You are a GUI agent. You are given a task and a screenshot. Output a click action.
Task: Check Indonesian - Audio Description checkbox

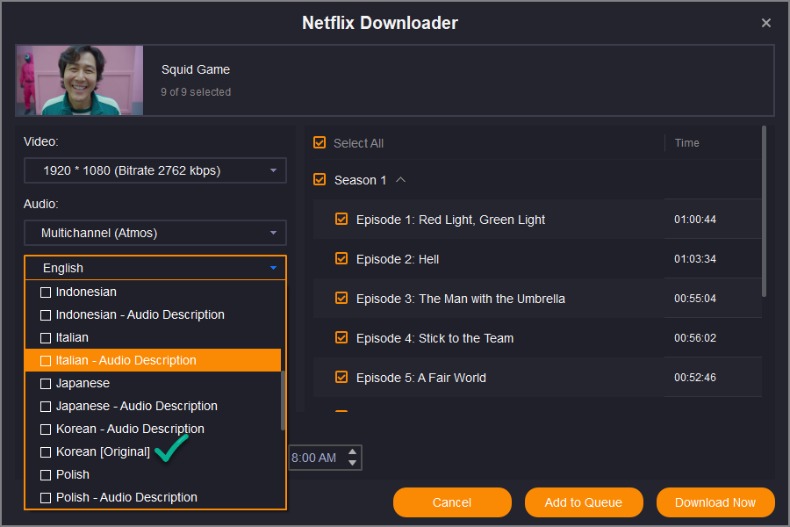(x=46, y=315)
